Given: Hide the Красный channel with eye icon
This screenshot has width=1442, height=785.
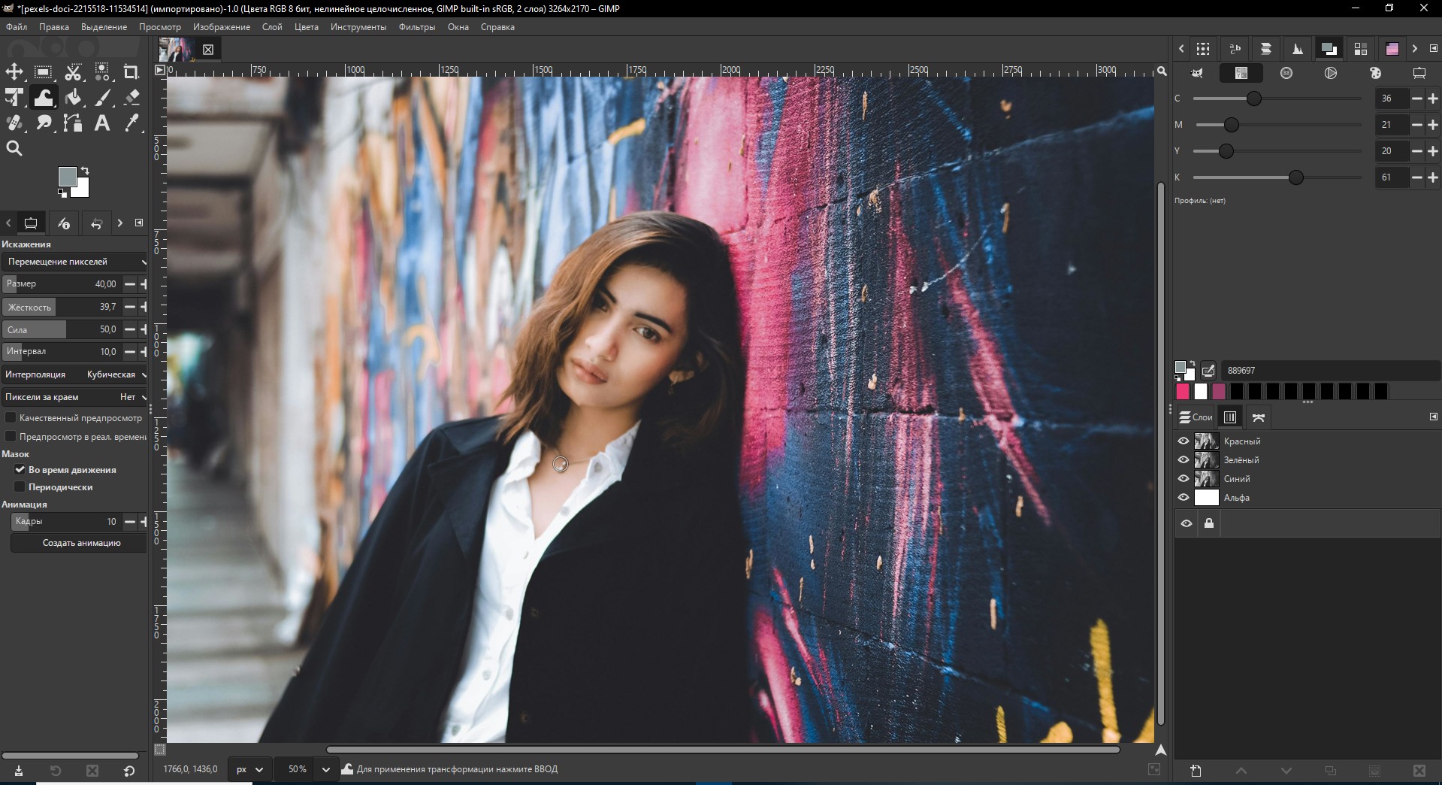Looking at the screenshot, I should coord(1184,441).
